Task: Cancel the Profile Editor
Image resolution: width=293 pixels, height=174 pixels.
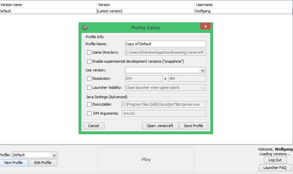Action: pyautogui.click(x=94, y=126)
